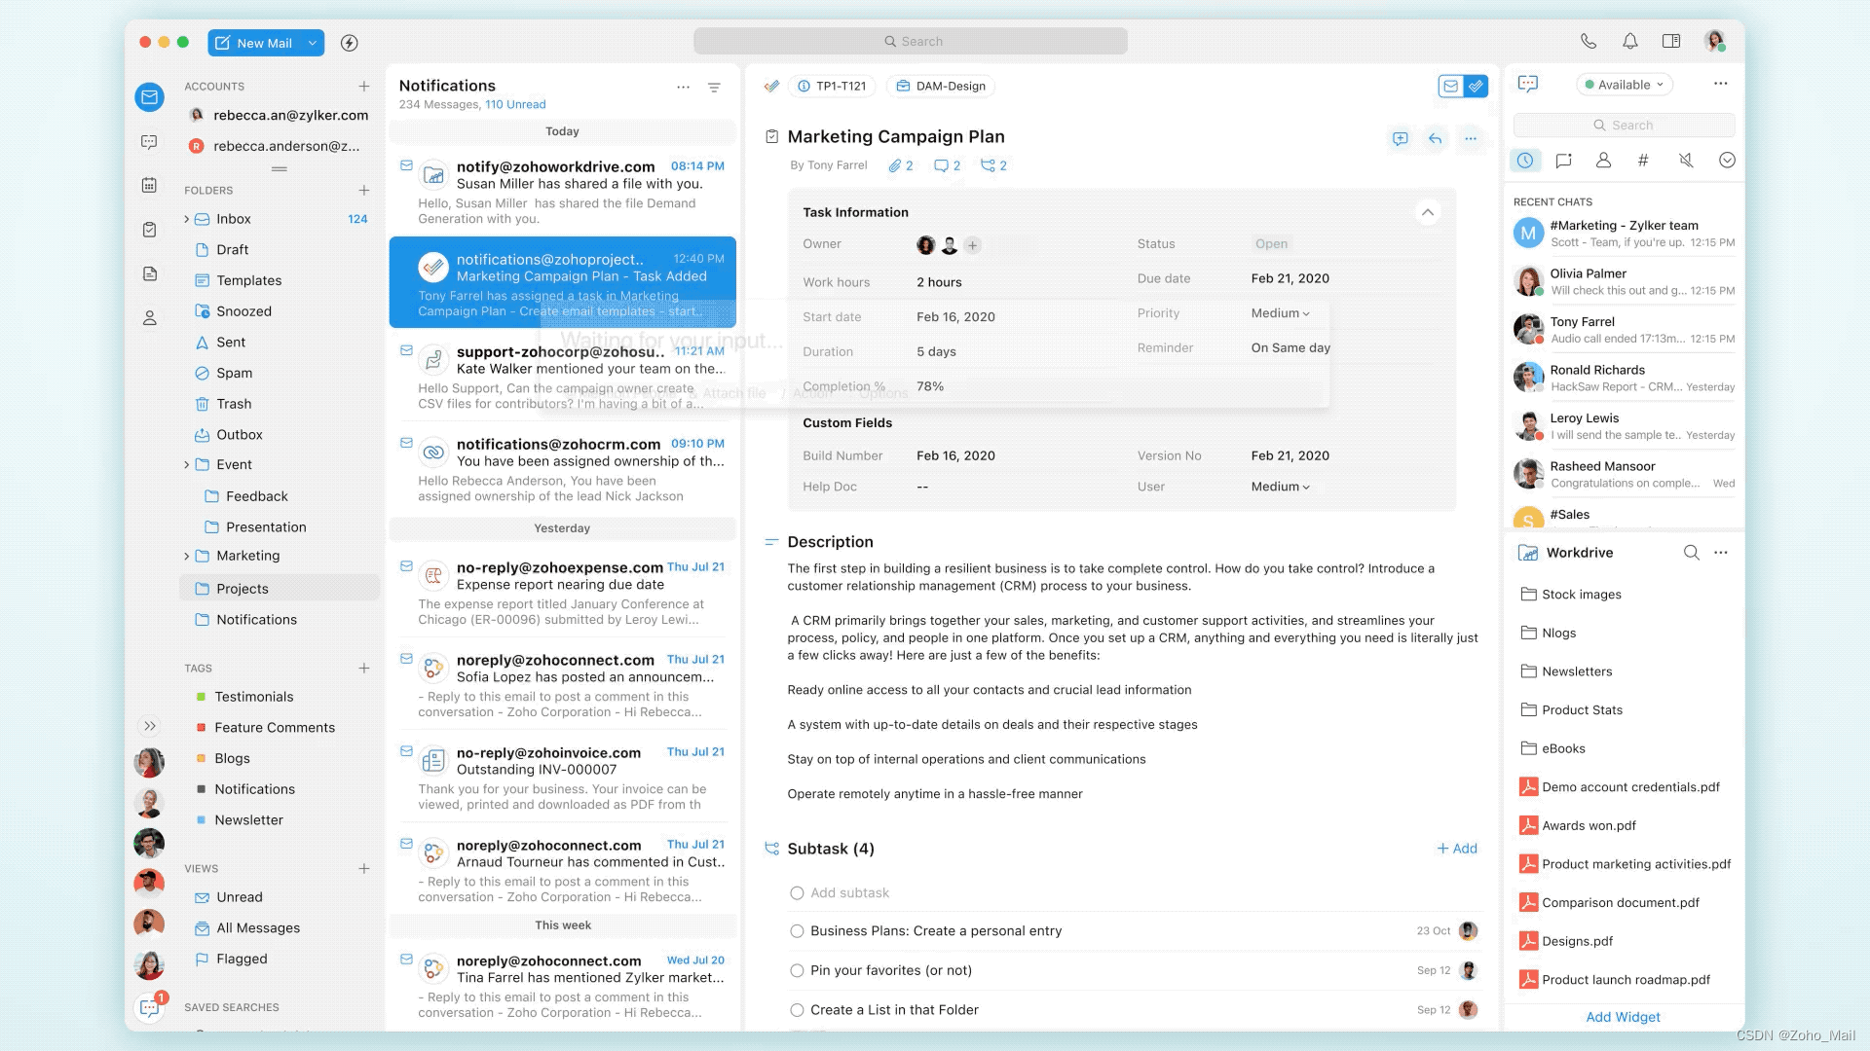Click the channels hashtag icon
Image resolution: width=1870 pixels, height=1051 pixels.
click(1643, 161)
